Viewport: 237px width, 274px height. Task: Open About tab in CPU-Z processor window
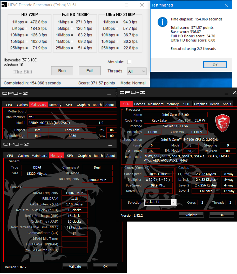click(227, 104)
